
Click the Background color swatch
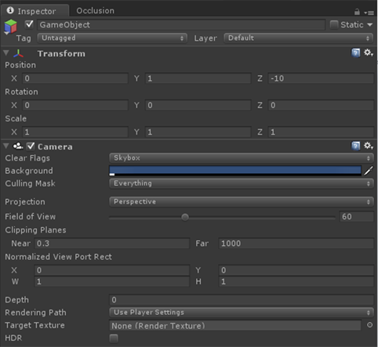point(235,171)
